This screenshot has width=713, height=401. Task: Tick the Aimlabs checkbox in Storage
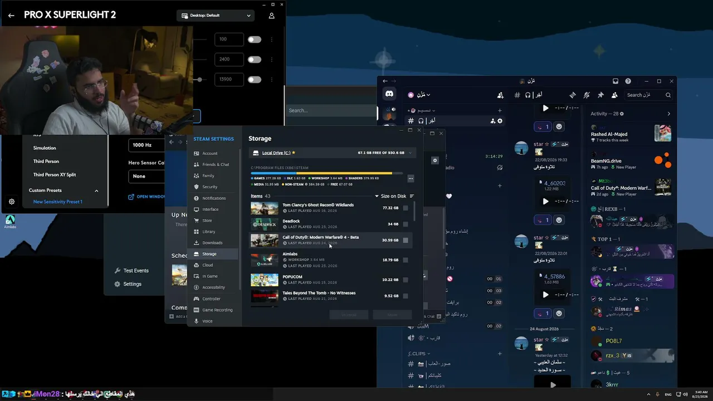[x=406, y=260]
